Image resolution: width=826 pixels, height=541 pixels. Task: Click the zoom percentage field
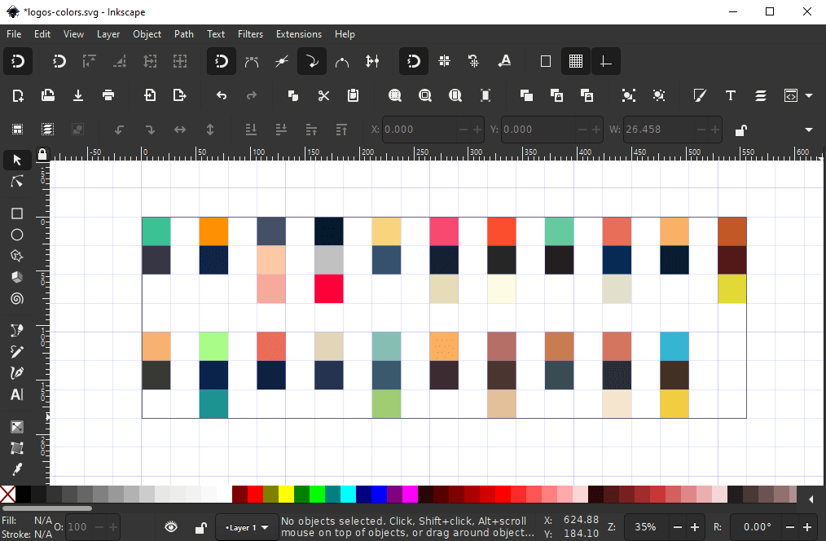(647, 527)
